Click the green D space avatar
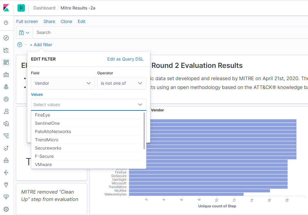The height and width of the screenshot is (215, 308). click(21, 8)
